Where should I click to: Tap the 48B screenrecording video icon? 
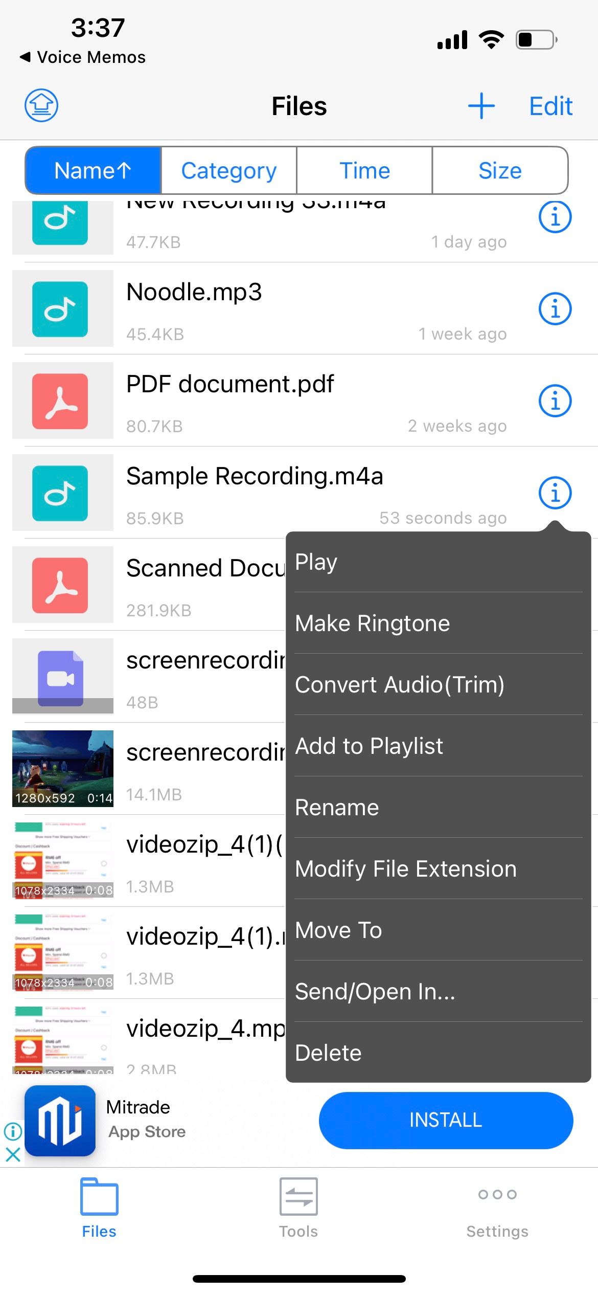click(60, 678)
